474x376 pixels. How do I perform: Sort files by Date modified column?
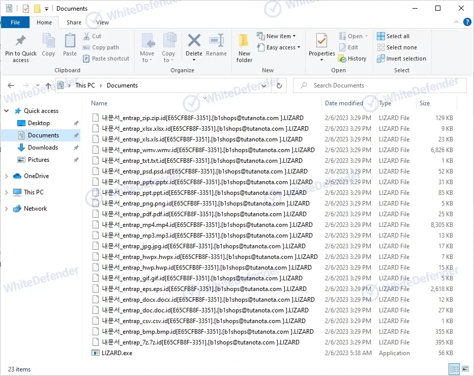344,103
